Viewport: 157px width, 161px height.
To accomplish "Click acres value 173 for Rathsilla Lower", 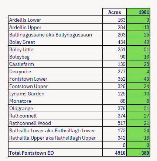I will pyautogui.click(x=115, y=130).
